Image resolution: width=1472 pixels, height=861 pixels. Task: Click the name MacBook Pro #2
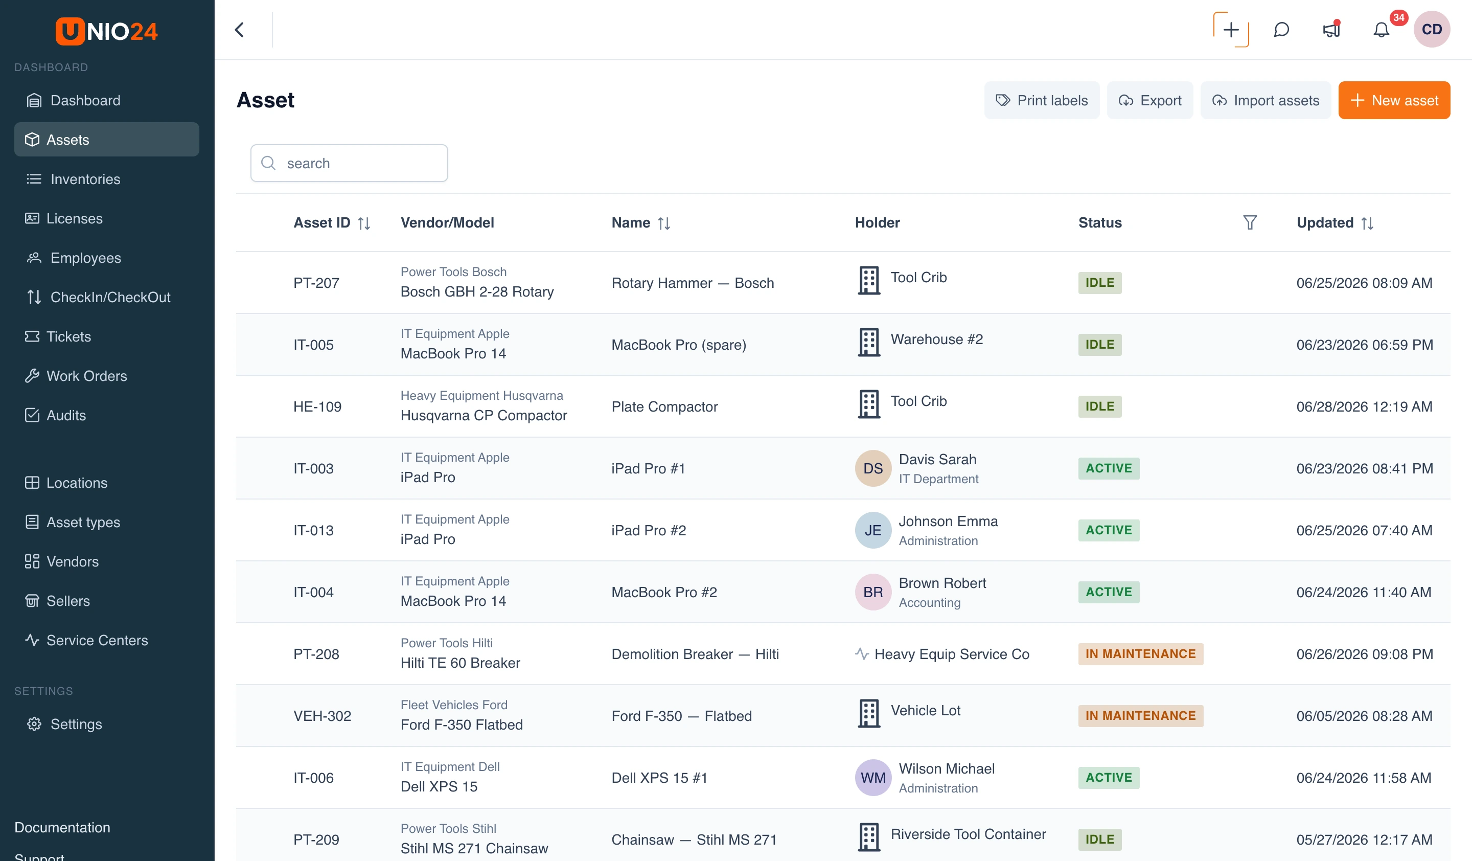coord(664,593)
